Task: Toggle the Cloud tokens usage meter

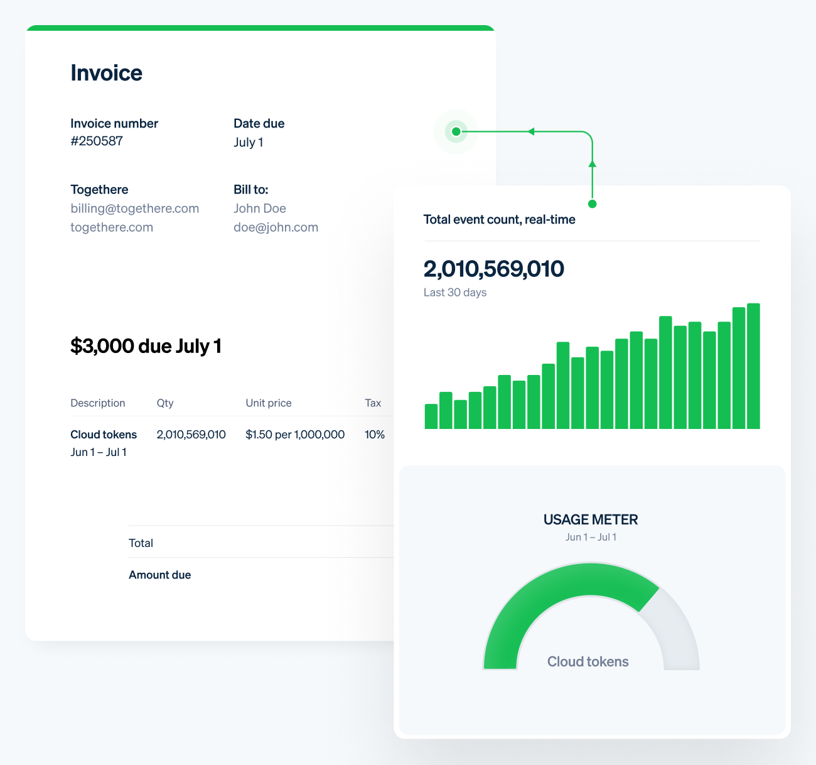Action: tap(588, 661)
